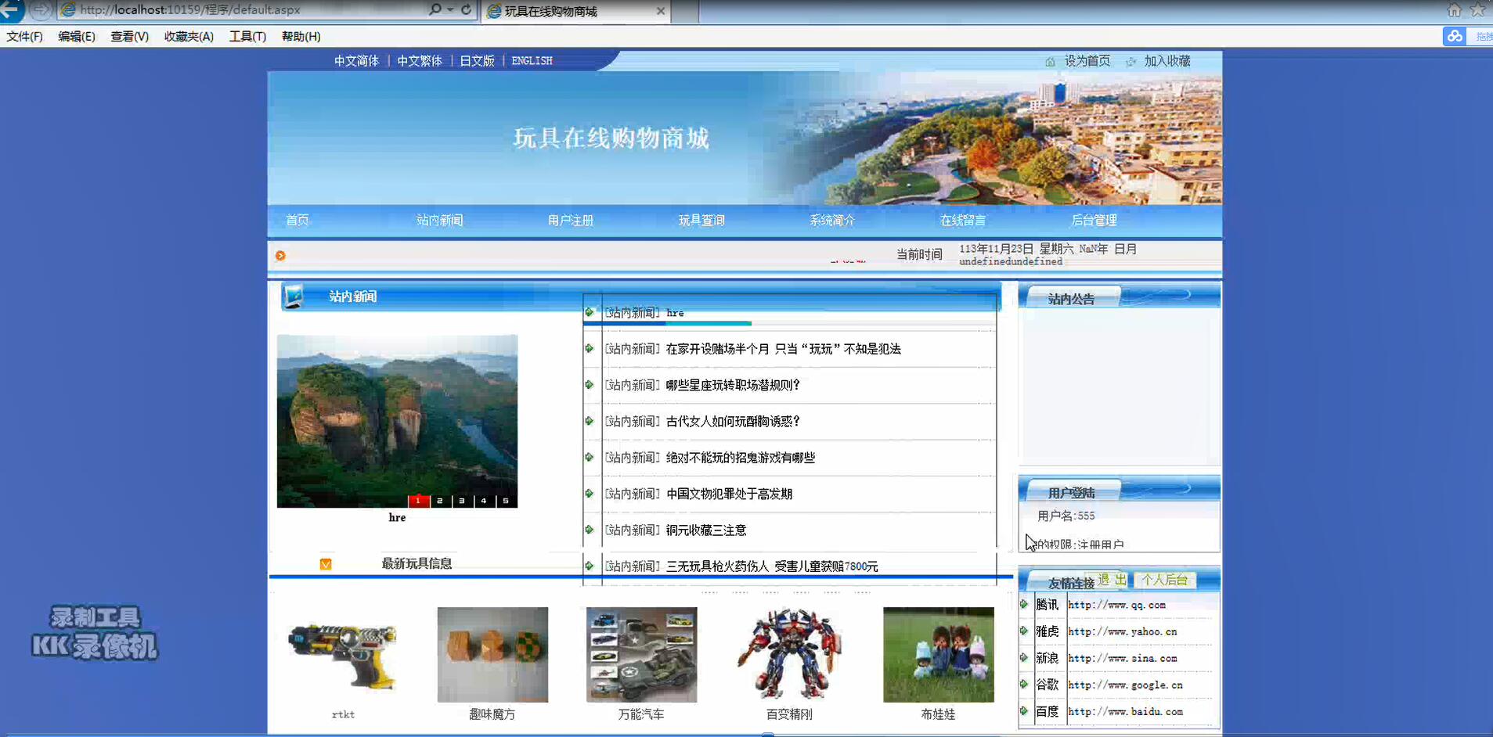Open 谷歌 link http://www.google.cn
Viewport: 1493px width, 737px height.
pyautogui.click(x=1125, y=685)
